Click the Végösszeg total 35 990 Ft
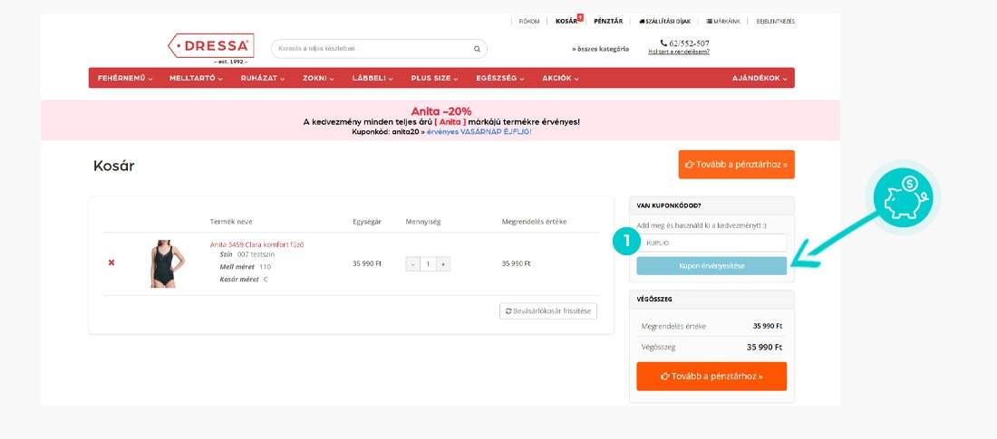This screenshot has height=439, width=997. point(764,348)
